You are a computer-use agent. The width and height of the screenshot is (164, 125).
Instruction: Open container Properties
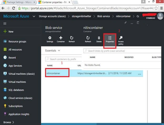pos(110,39)
